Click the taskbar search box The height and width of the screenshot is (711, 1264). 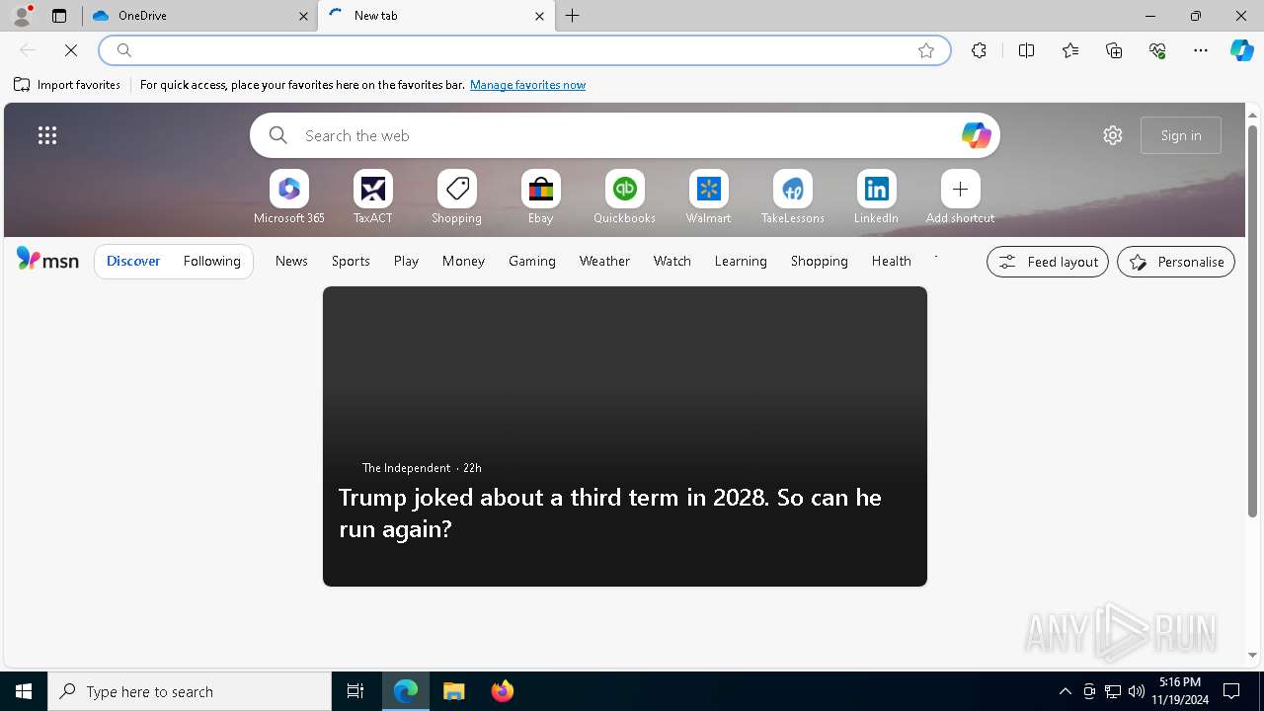(190, 691)
